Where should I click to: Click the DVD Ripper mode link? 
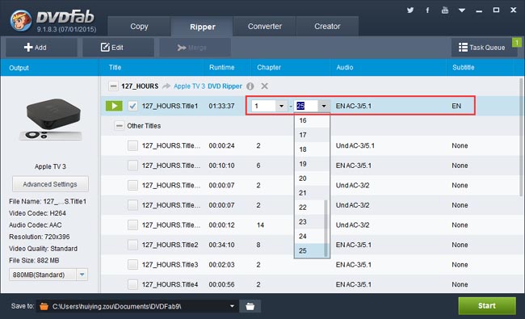225,86
